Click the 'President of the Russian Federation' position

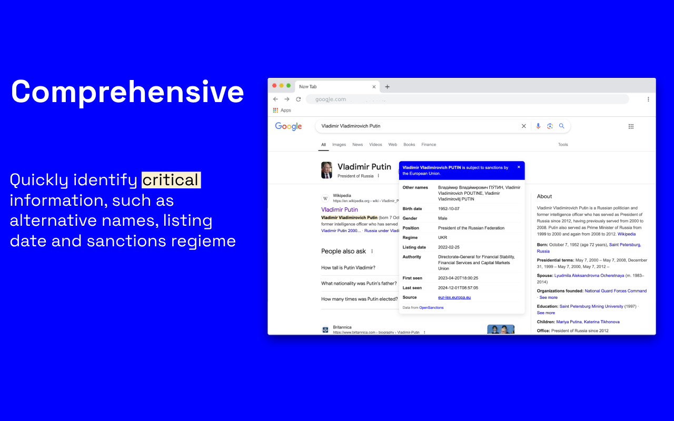click(x=471, y=228)
